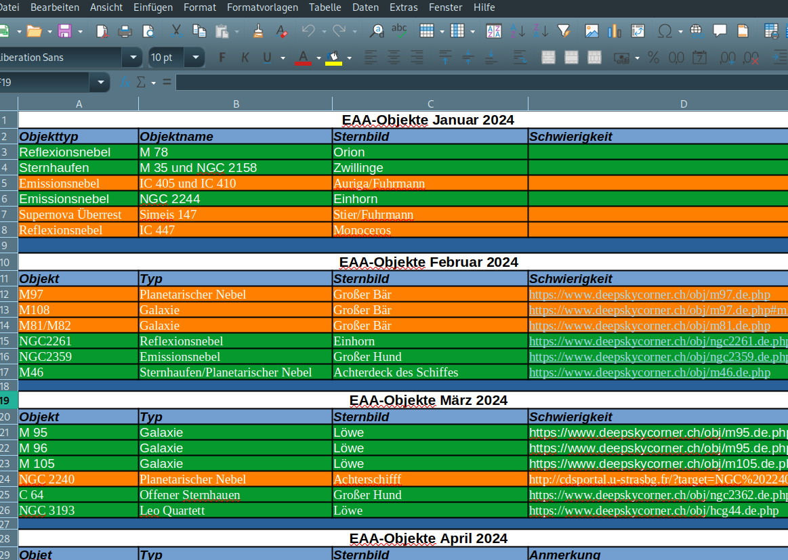Open the font size dropdown
Screen dimensions: 788x560
195,58
